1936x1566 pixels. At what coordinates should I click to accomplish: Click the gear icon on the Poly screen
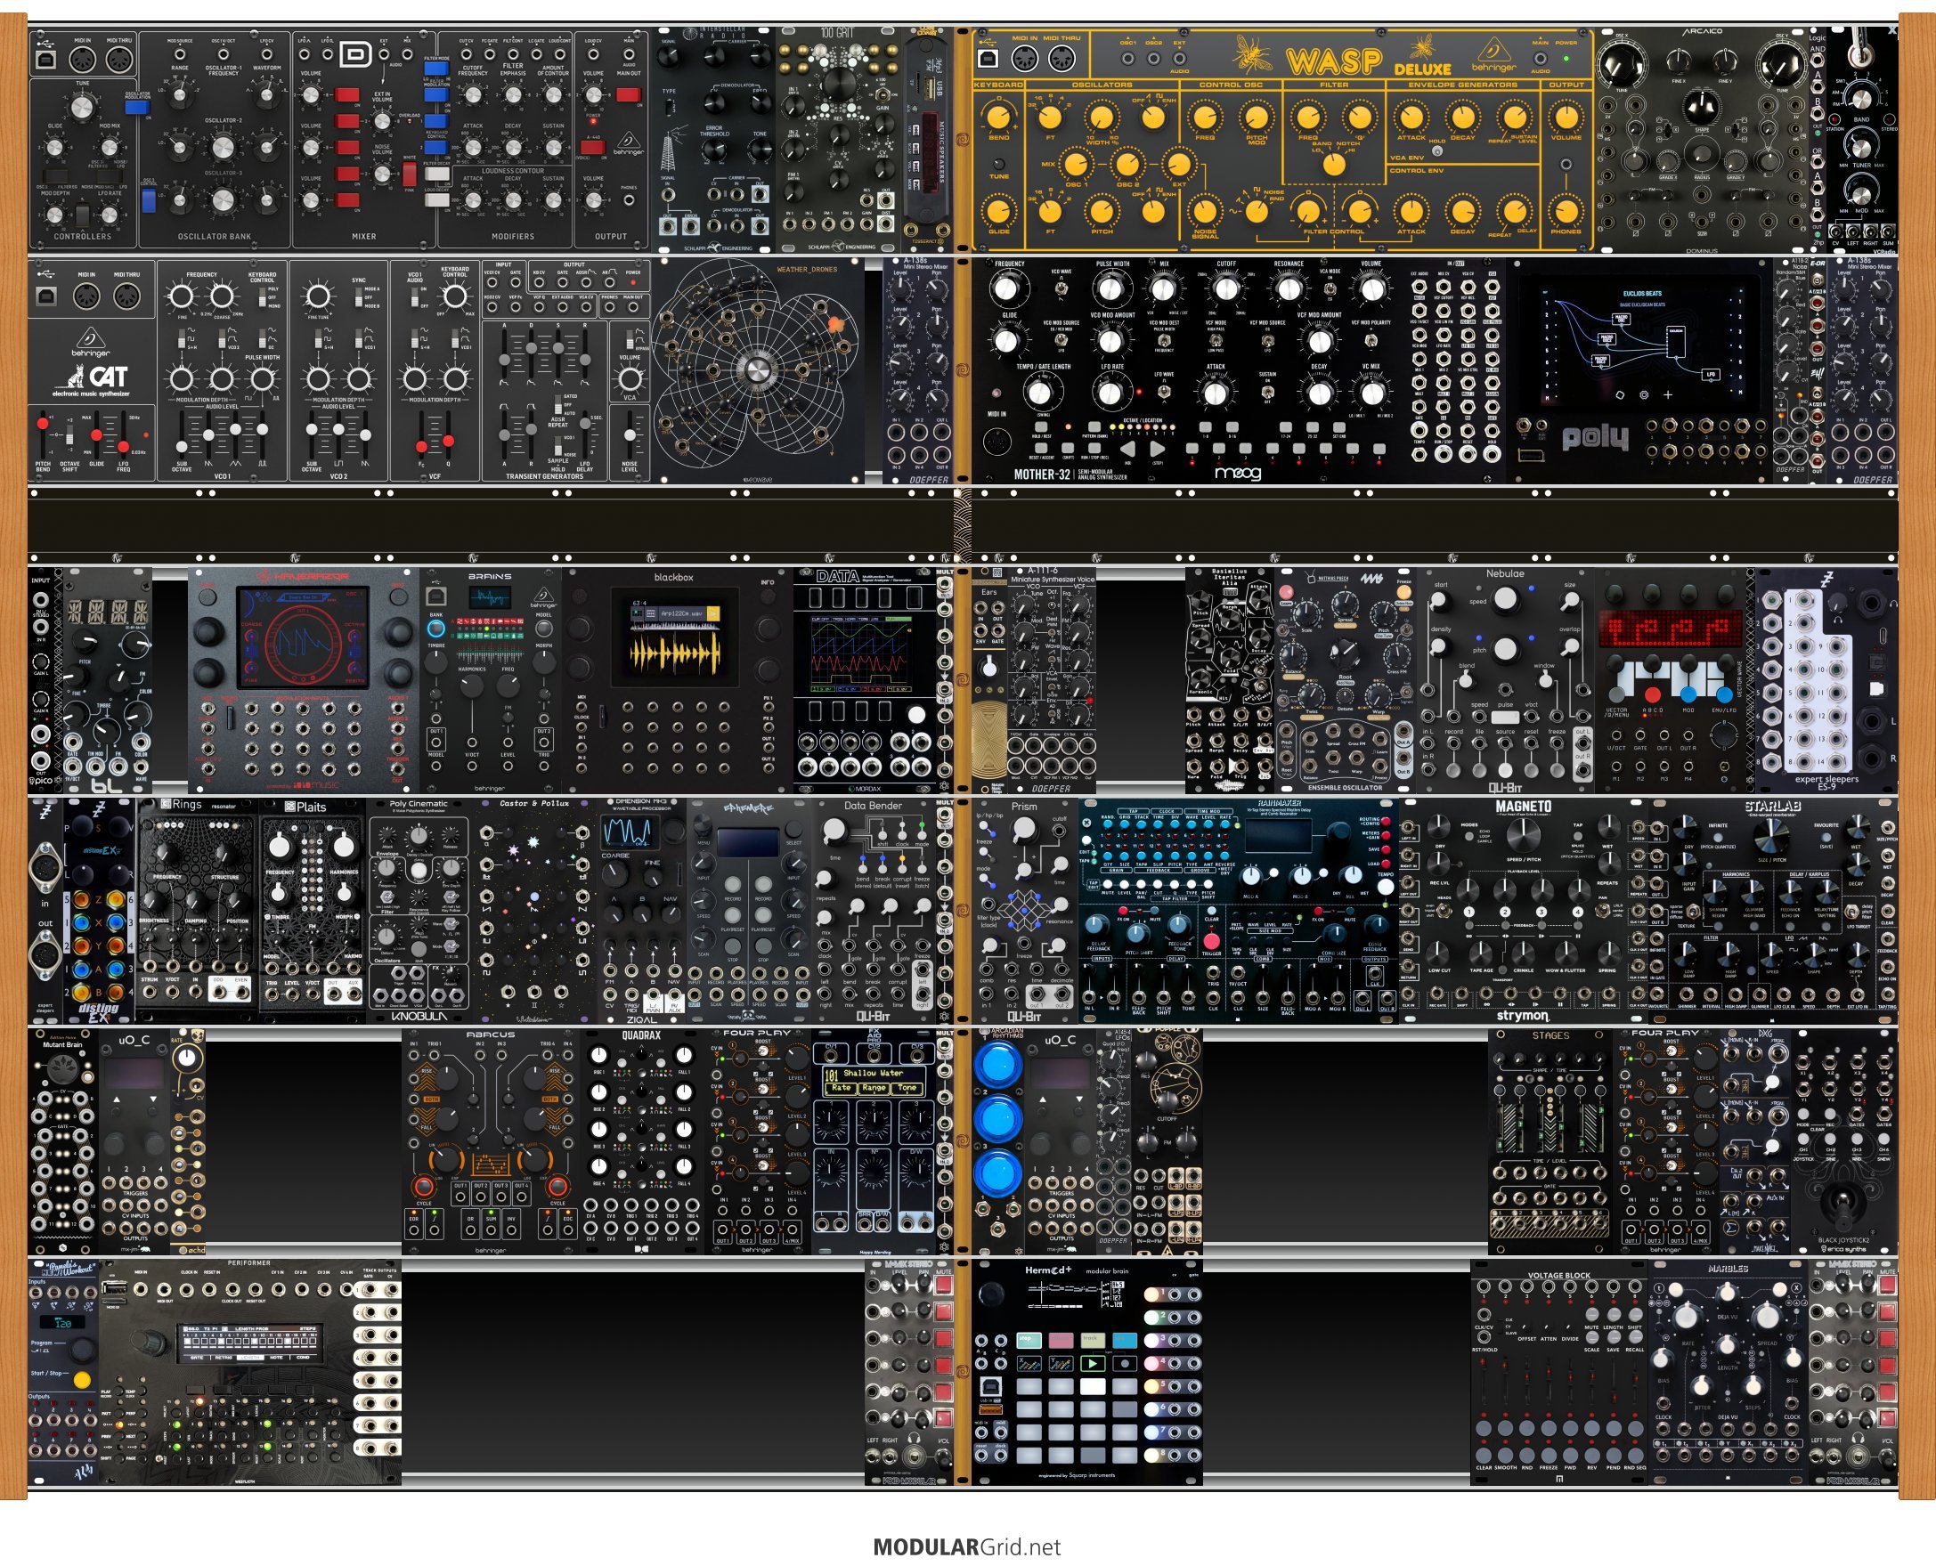click(x=1644, y=394)
